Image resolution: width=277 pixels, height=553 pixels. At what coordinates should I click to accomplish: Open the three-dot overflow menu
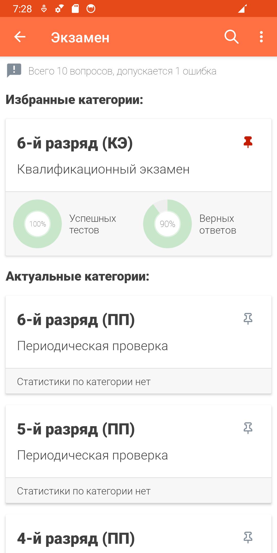click(261, 37)
